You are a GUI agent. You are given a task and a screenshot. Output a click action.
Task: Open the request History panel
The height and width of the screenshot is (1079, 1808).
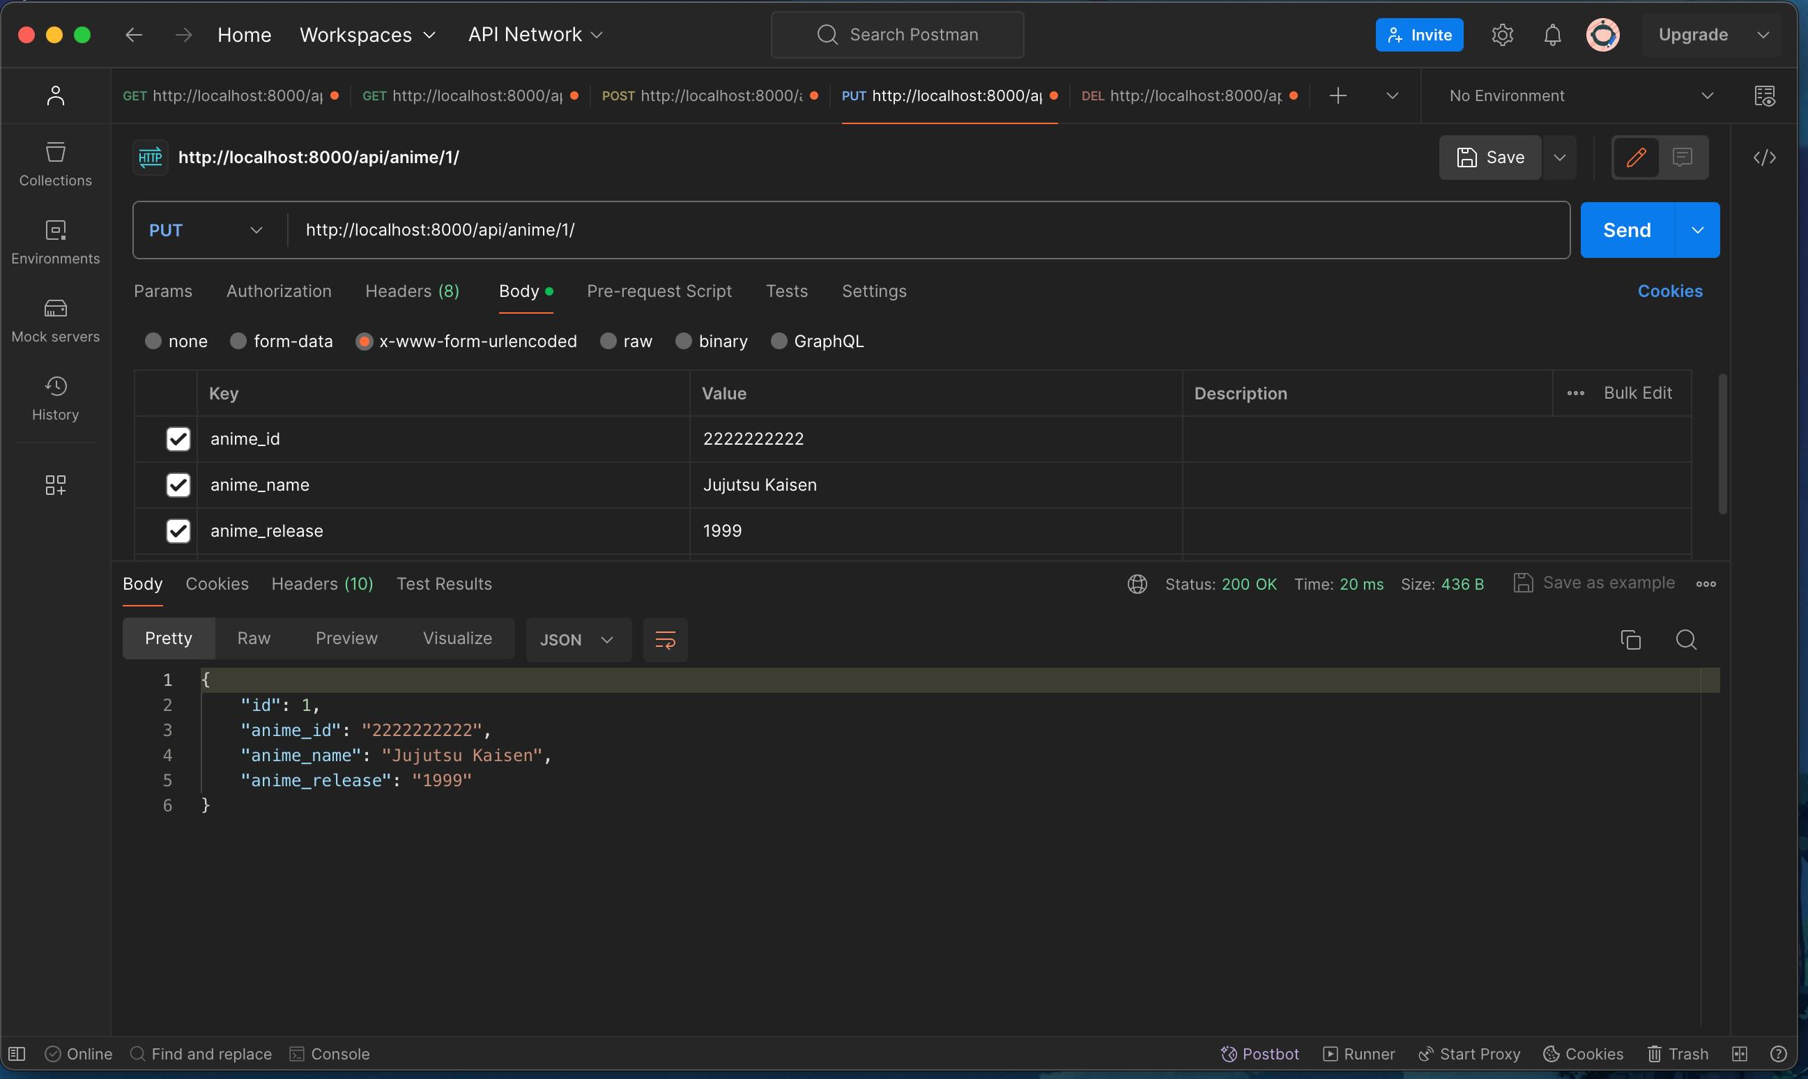54,397
